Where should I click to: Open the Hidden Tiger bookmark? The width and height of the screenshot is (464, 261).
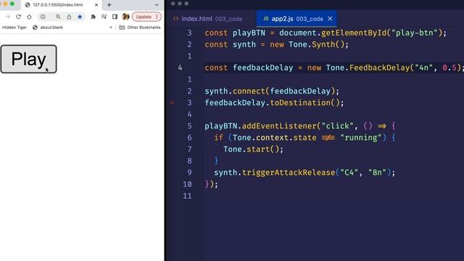click(x=14, y=28)
